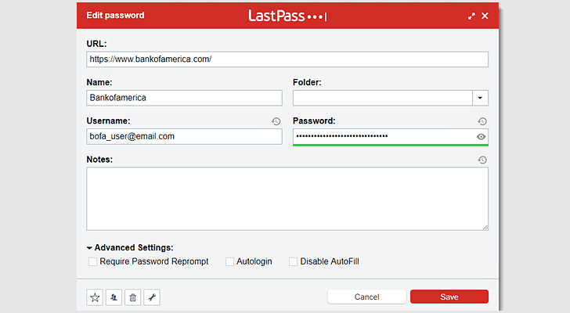Enable Require Password Reprompt checkbox

[x=92, y=261]
